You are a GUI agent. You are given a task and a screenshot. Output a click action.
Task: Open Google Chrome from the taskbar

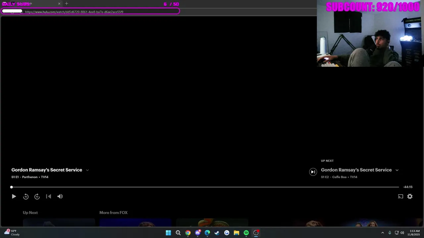(x=188, y=233)
